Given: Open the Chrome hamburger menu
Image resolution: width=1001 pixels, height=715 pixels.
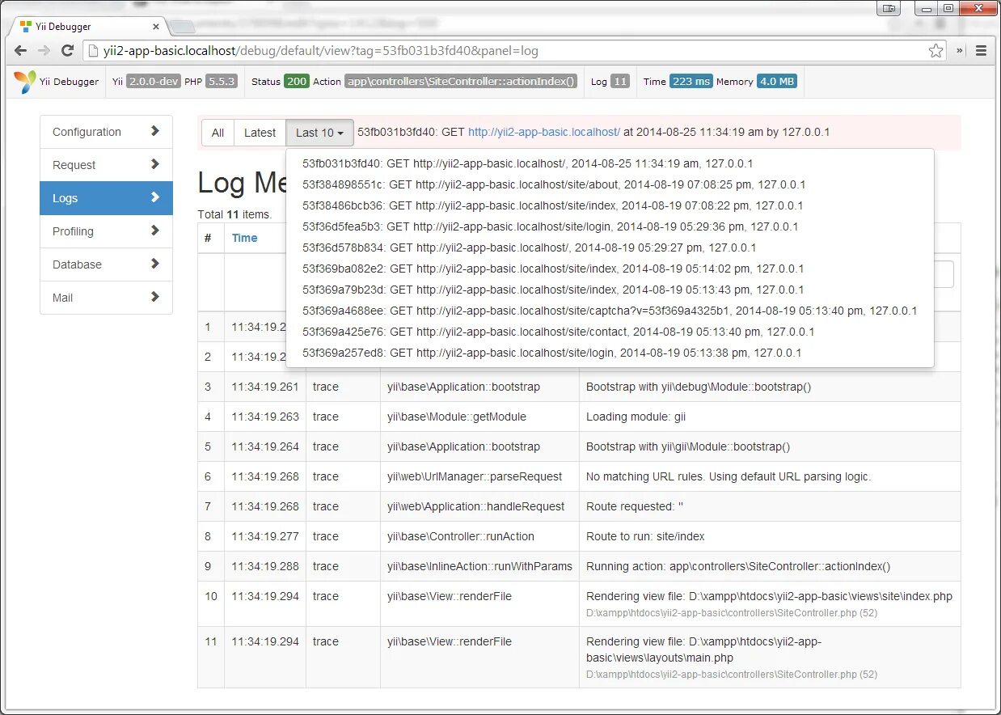Looking at the screenshot, I should tap(981, 51).
